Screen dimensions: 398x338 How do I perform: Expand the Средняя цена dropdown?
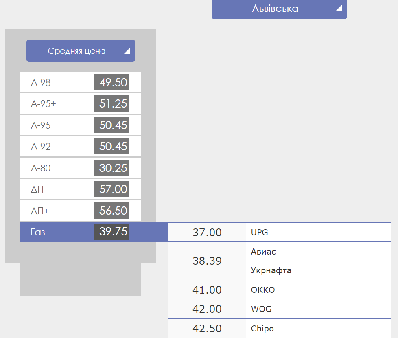77,51
